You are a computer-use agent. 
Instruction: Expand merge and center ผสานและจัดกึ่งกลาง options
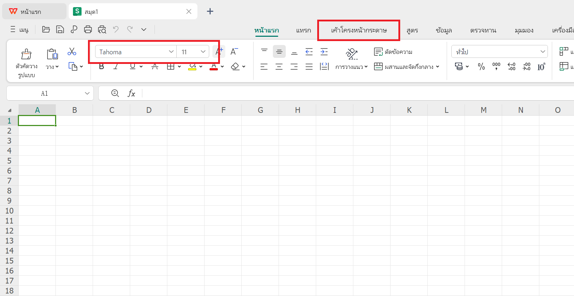tap(438, 66)
